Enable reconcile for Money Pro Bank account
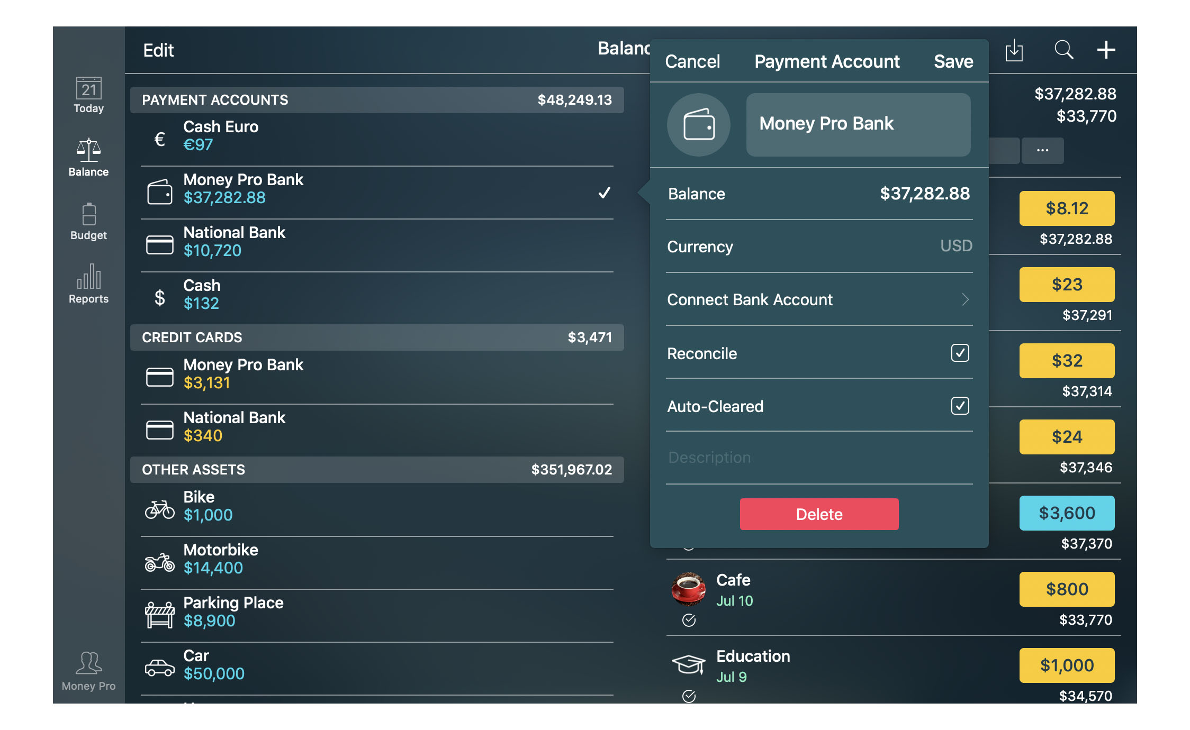Viewport: 1190px width, 730px height. [960, 353]
